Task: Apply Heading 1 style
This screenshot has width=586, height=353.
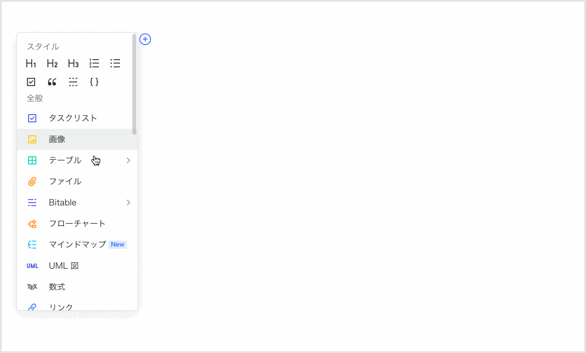Action: click(31, 64)
